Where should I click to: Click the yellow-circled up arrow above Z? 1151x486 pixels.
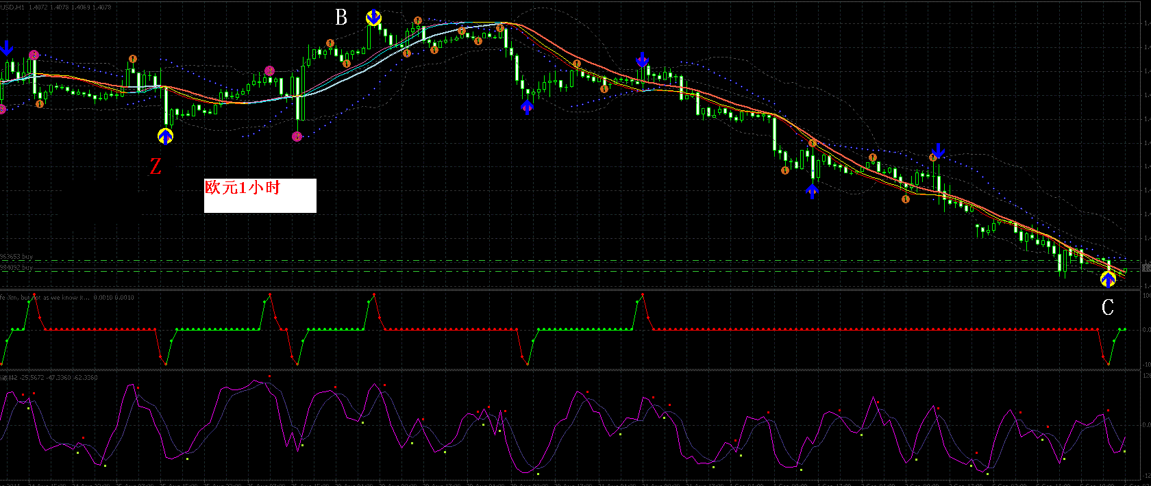(165, 136)
